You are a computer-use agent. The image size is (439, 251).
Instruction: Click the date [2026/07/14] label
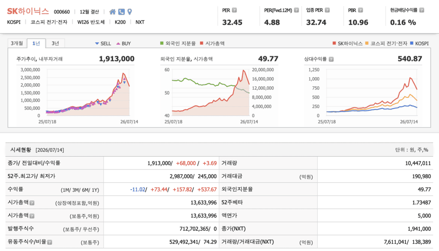[50, 150]
